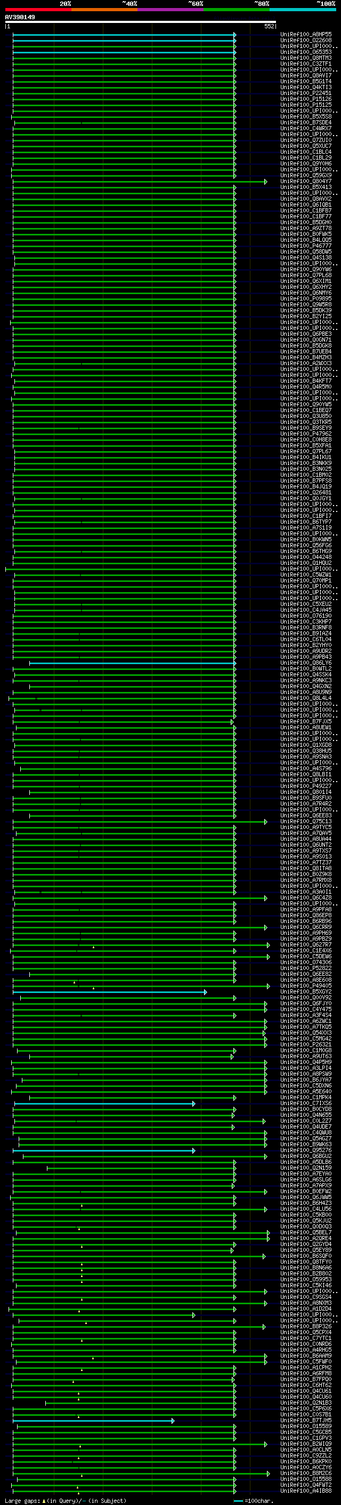The width and height of the screenshot is (341, 1505).
Task: Click label UniRef100_Q804Y7
Action: [306, 181]
